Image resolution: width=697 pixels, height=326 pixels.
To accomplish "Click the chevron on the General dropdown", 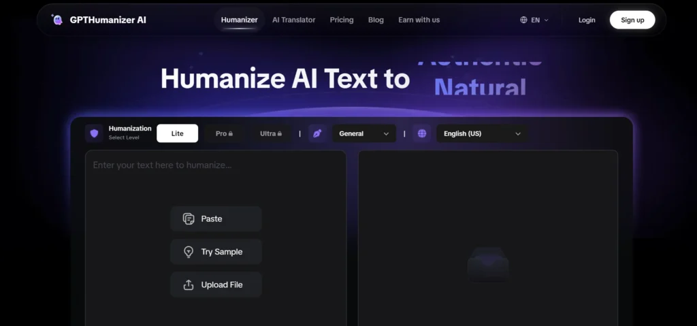I will tap(386, 134).
